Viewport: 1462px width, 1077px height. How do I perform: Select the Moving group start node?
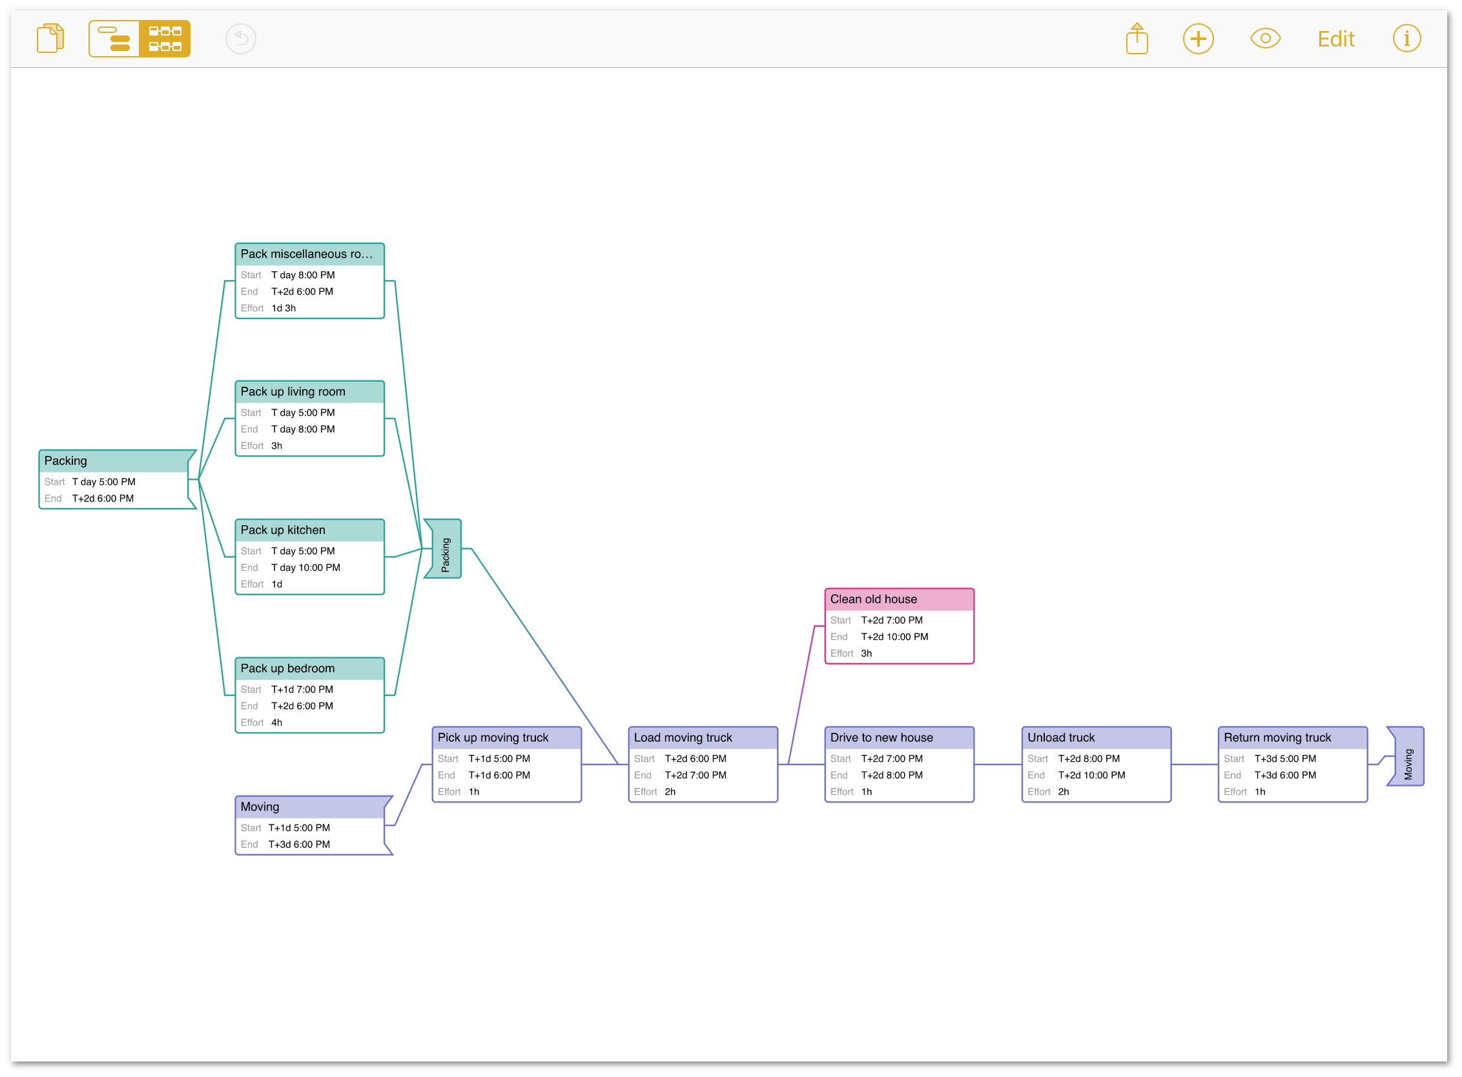pyautogui.click(x=314, y=825)
